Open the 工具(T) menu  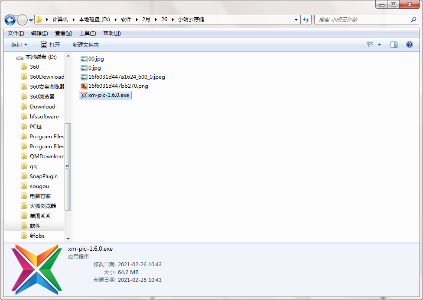pyautogui.click(x=88, y=33)
